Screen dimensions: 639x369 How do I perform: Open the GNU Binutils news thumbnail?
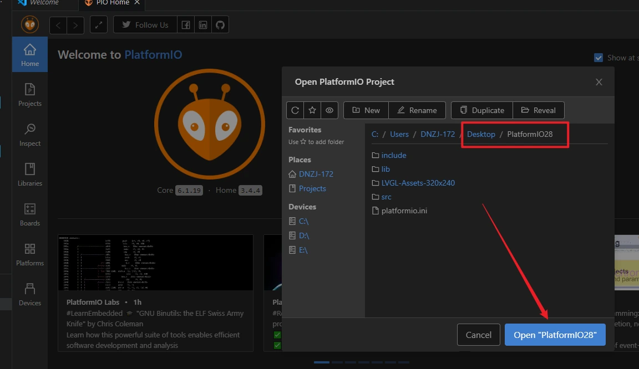[x=156, y=263]
